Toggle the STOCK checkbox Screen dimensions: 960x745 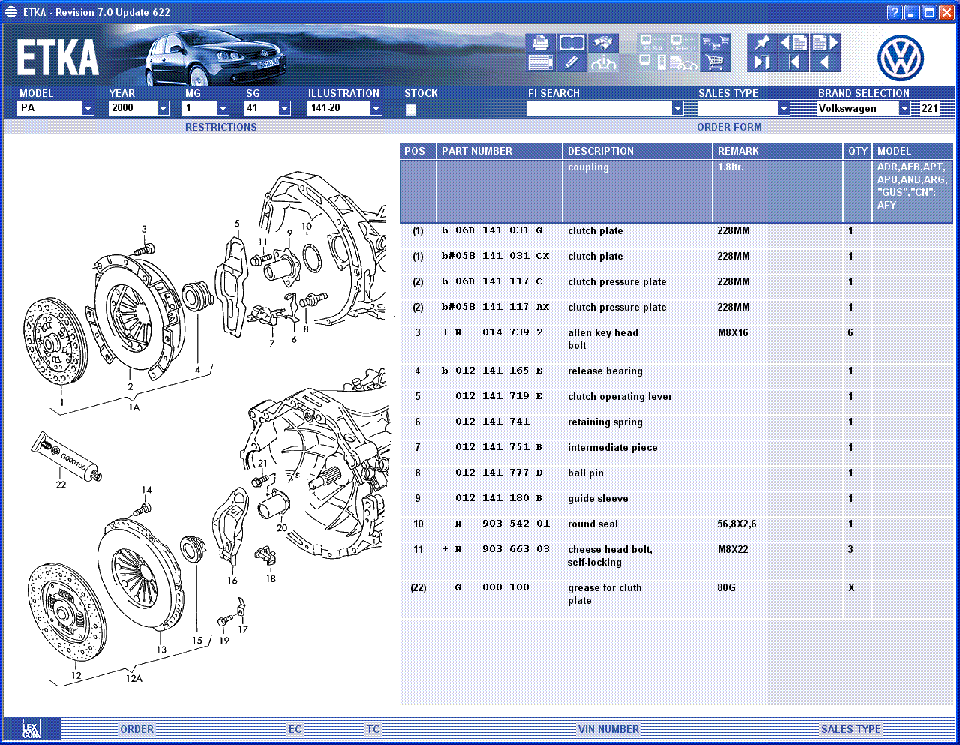point(411,110)
